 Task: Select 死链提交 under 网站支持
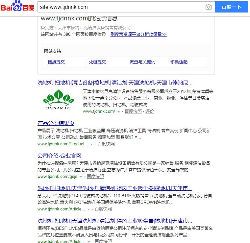(97, 62)
